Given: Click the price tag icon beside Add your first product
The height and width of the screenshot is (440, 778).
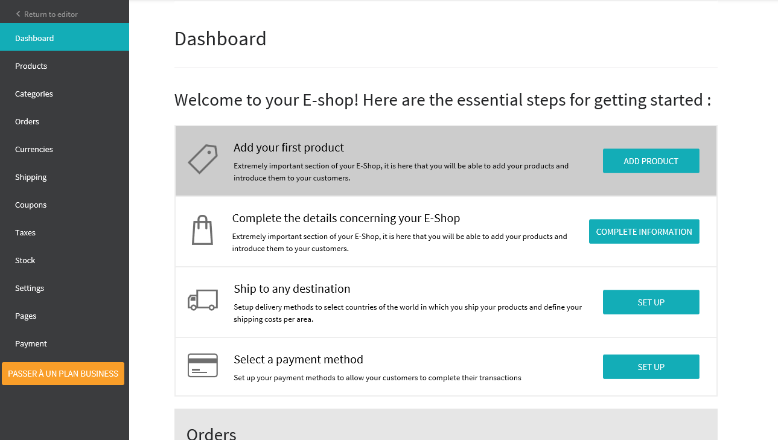Looking at the screenshot, I should [203, 159].
